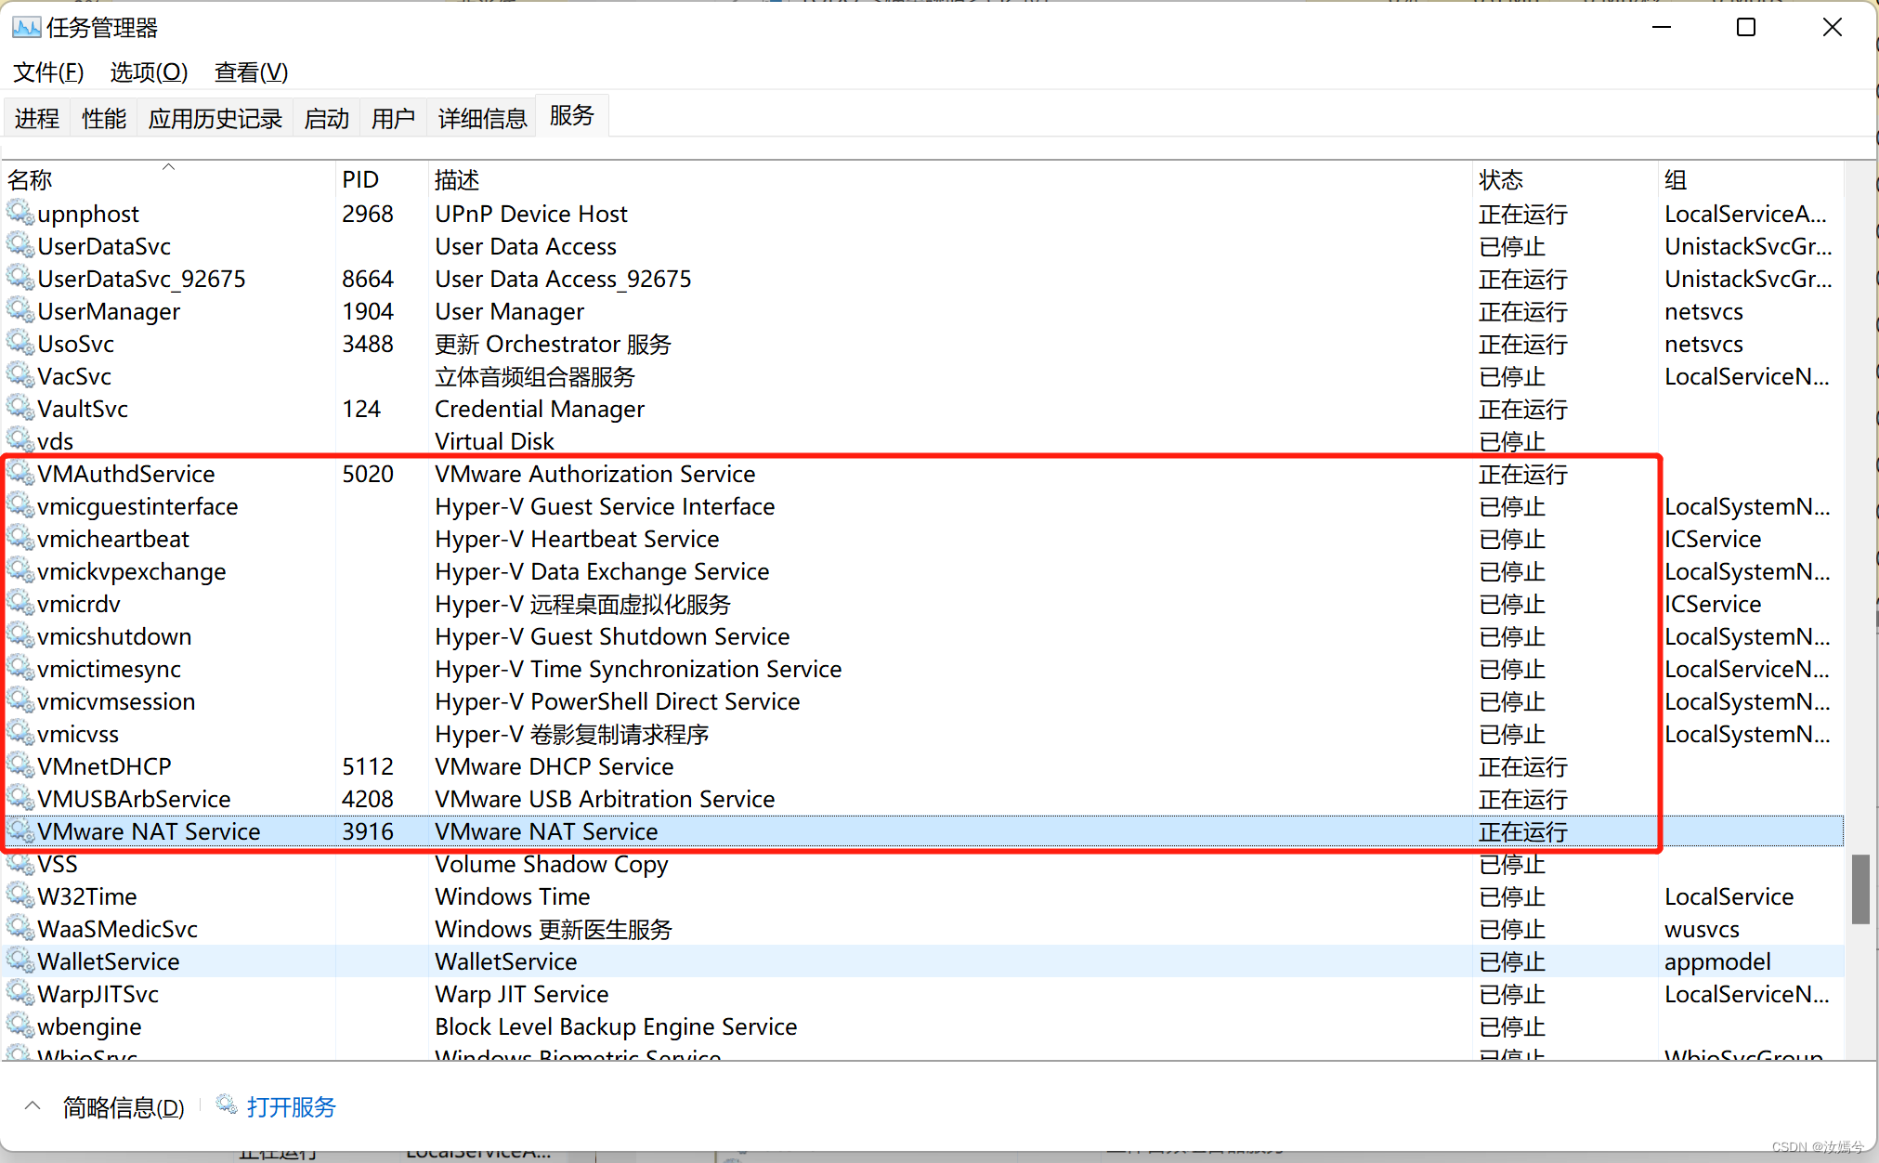Click PID 3488 in the UsoSvc row
Viewport: 1879px width, 1163px height.
tap(368, 344)
